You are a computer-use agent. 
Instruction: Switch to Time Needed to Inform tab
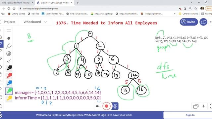tap(16, 3)
